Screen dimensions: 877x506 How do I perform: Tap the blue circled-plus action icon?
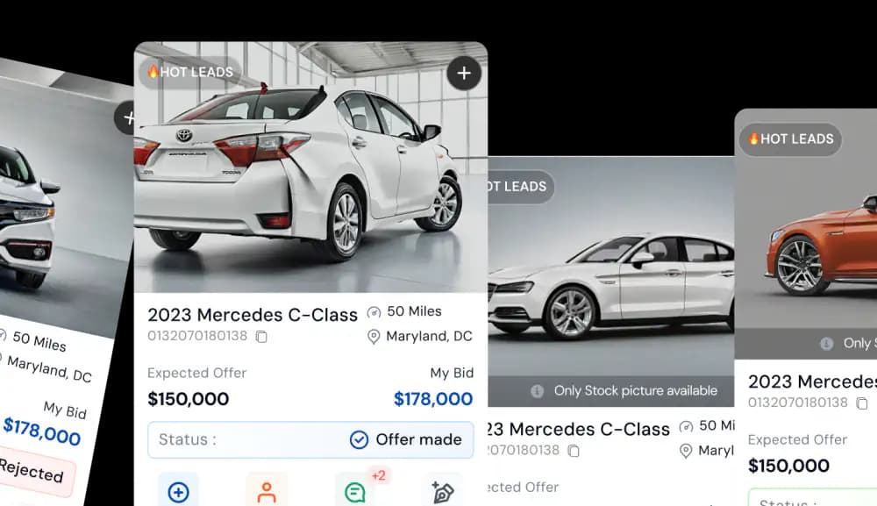coord(178,492)
